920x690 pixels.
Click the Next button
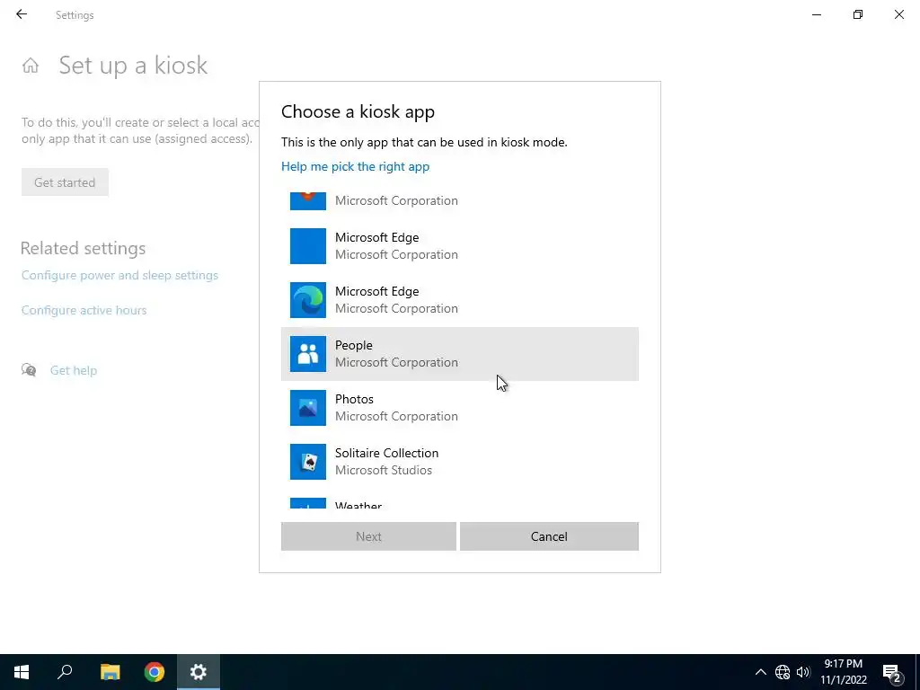368,536
